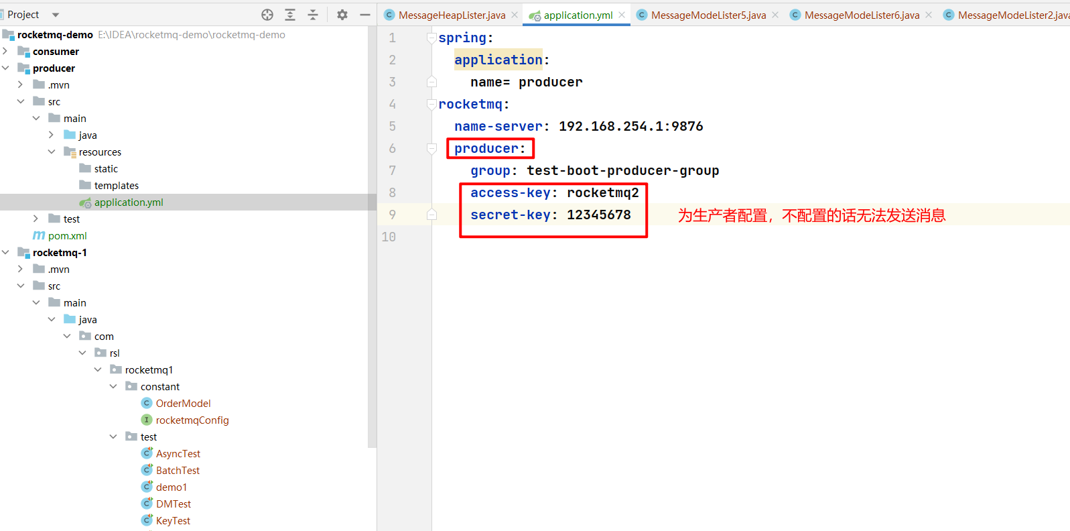Viewport: 1070px width, 531px height.
Task: Click the application key on line 2
Action: click(x=498, y=60)
